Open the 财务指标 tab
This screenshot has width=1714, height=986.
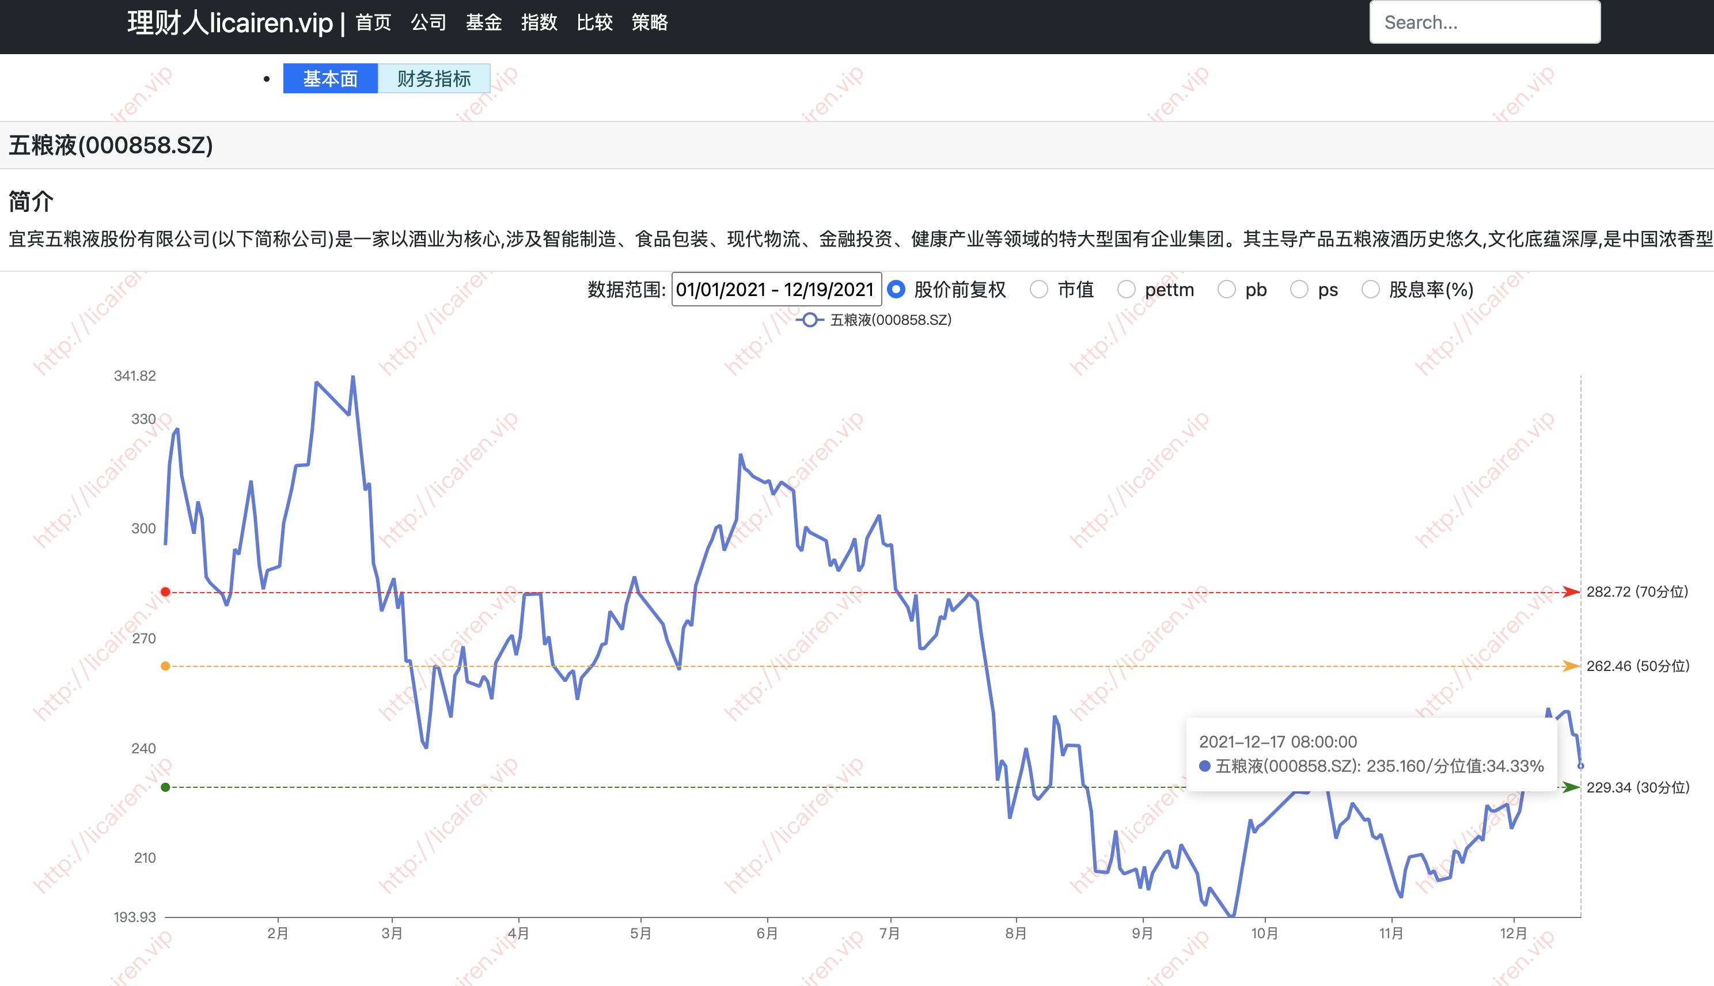pos(435,79)
